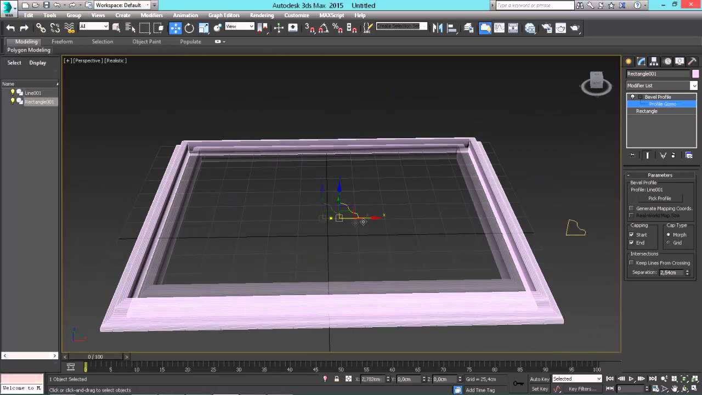Open Key Filters button
The image size is (702, 395).
click(582, 389)
